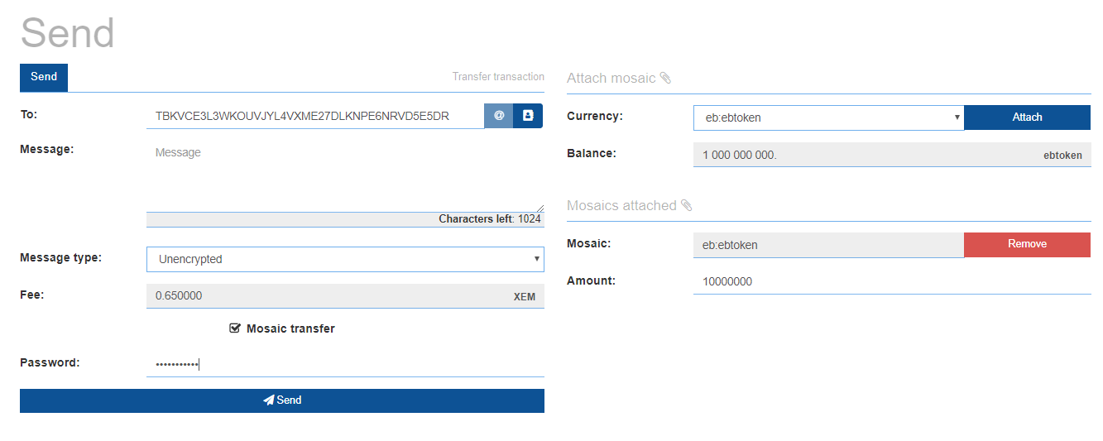
Task: Click the paperclip icon beside Attach mosaic
Action: click(x=665, y=78)
